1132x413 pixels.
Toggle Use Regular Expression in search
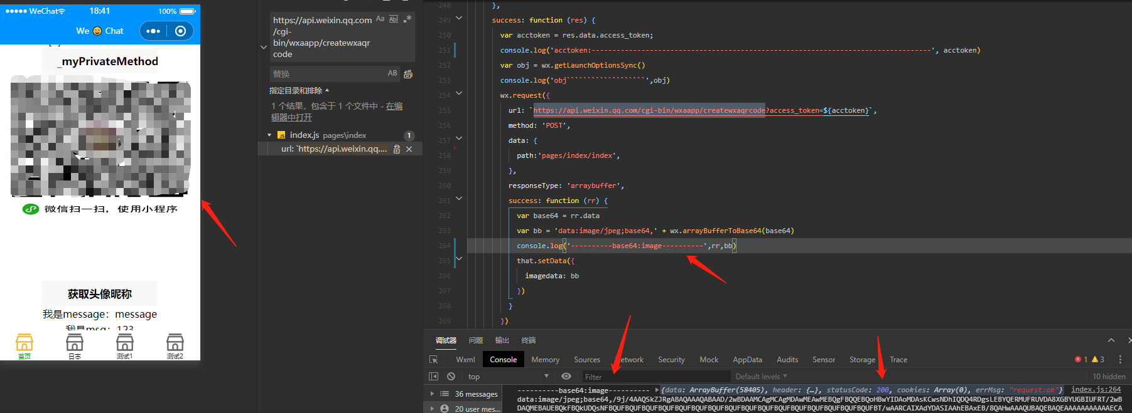[x=407, y=19]
